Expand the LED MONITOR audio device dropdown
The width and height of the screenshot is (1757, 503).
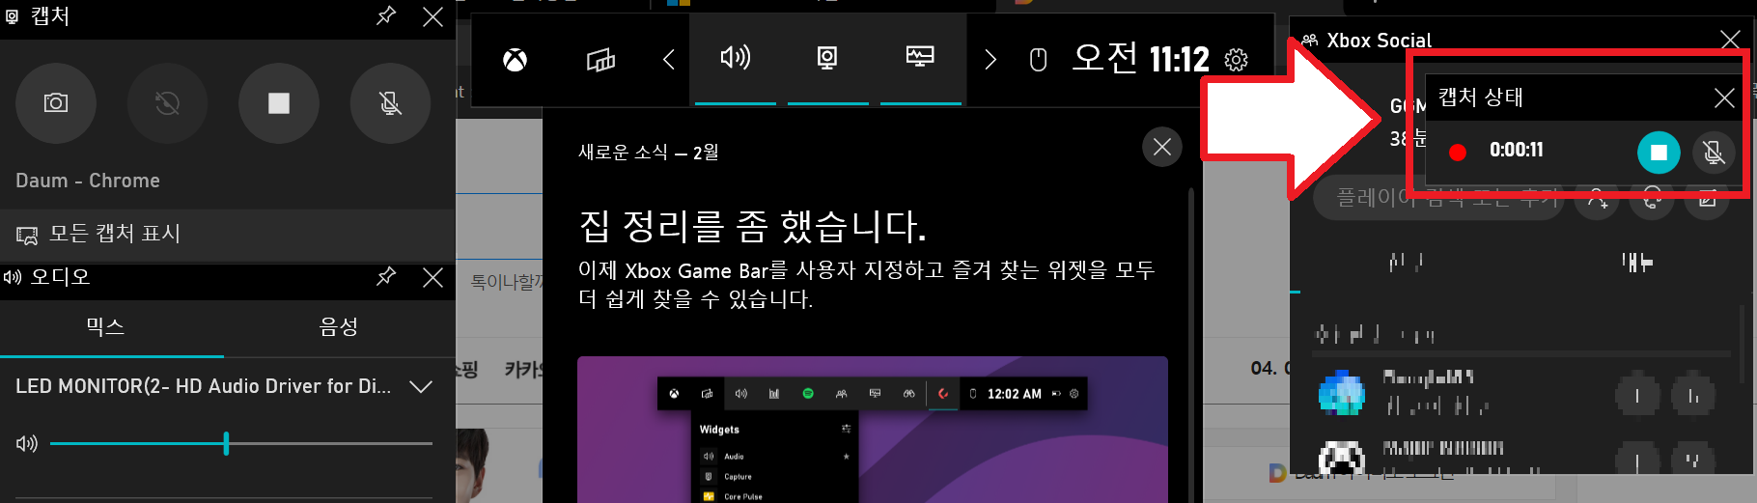(421, 386)
